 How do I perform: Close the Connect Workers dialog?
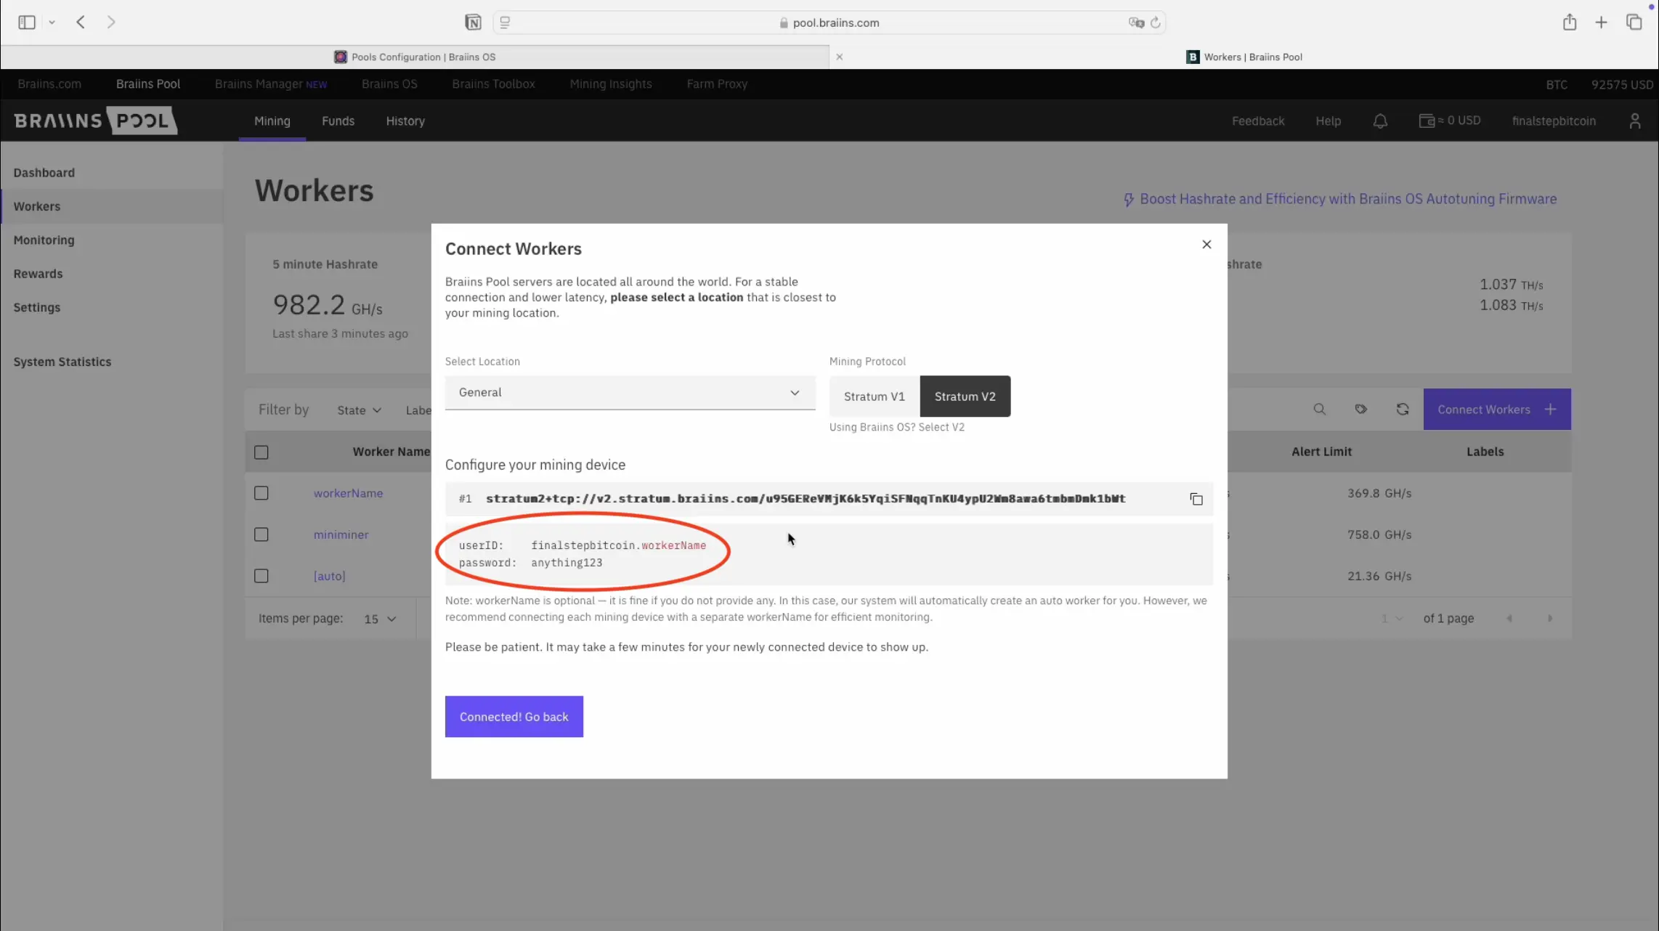coord(1206,245)
